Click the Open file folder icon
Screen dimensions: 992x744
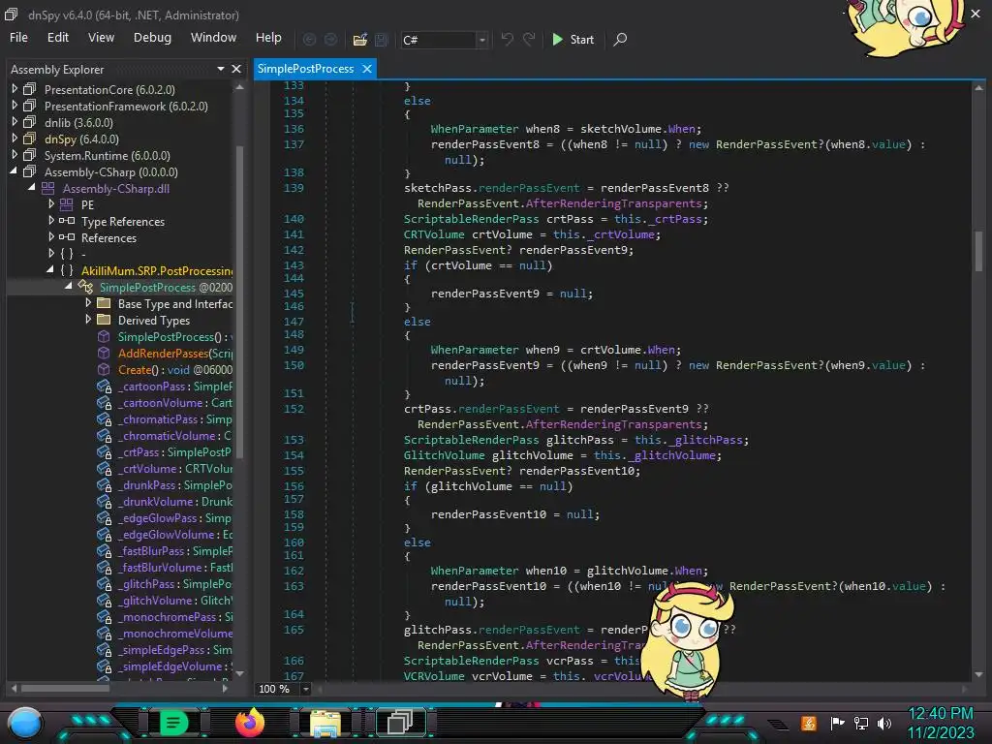pyautogui.click(x=360, y=40)
